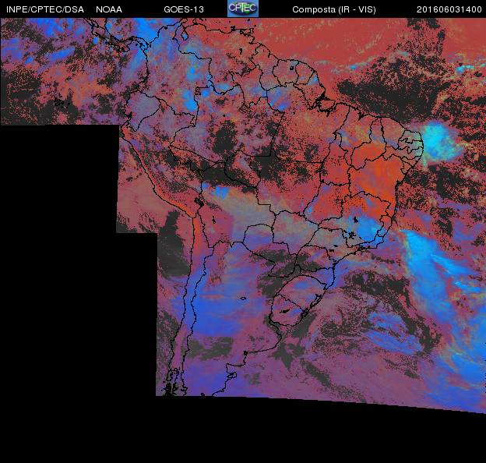Image resolution: width=486 pixels, height=463 pixels.
Task: Select the 'GOES-13' satellite label
Action: pyautogui.click(x=184, y=9)
